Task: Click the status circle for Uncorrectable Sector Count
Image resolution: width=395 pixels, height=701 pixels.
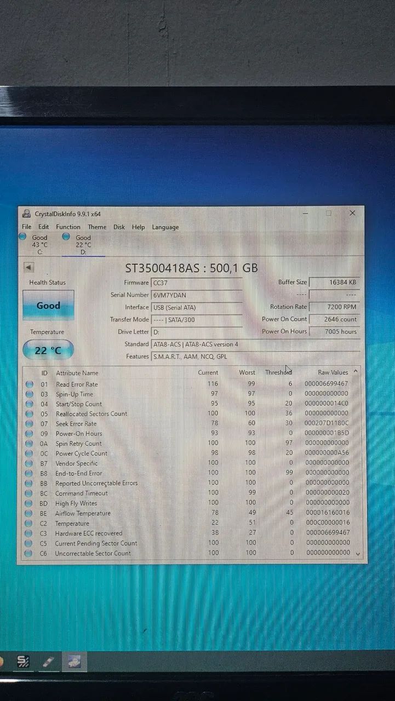Action: pyautogui.click(x=29, y=553)
